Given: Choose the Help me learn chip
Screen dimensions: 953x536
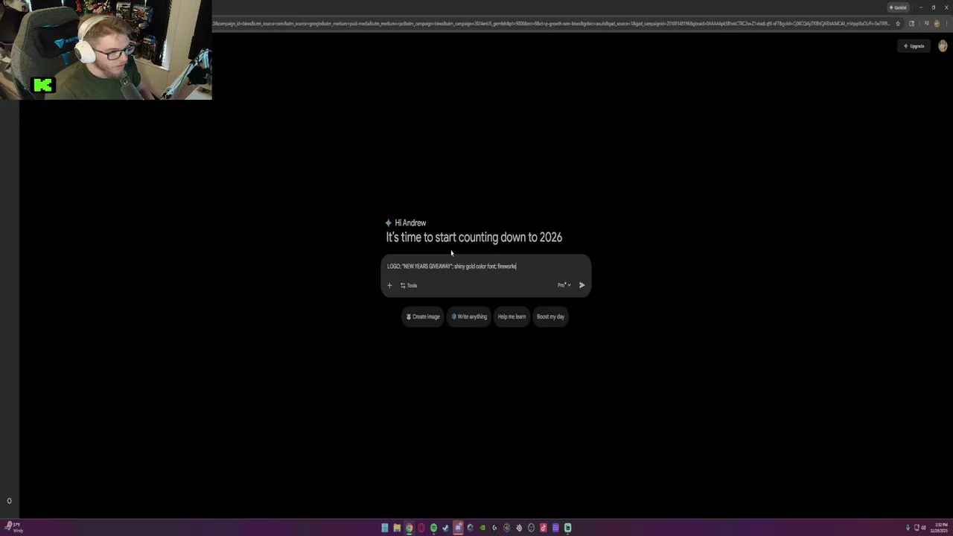Looking at the screenshot, I should pyautogui.click(x=511, y=316).
